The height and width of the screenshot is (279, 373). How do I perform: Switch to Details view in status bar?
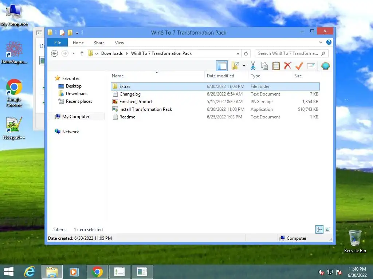pyautogui.click(x=319, y=230)
